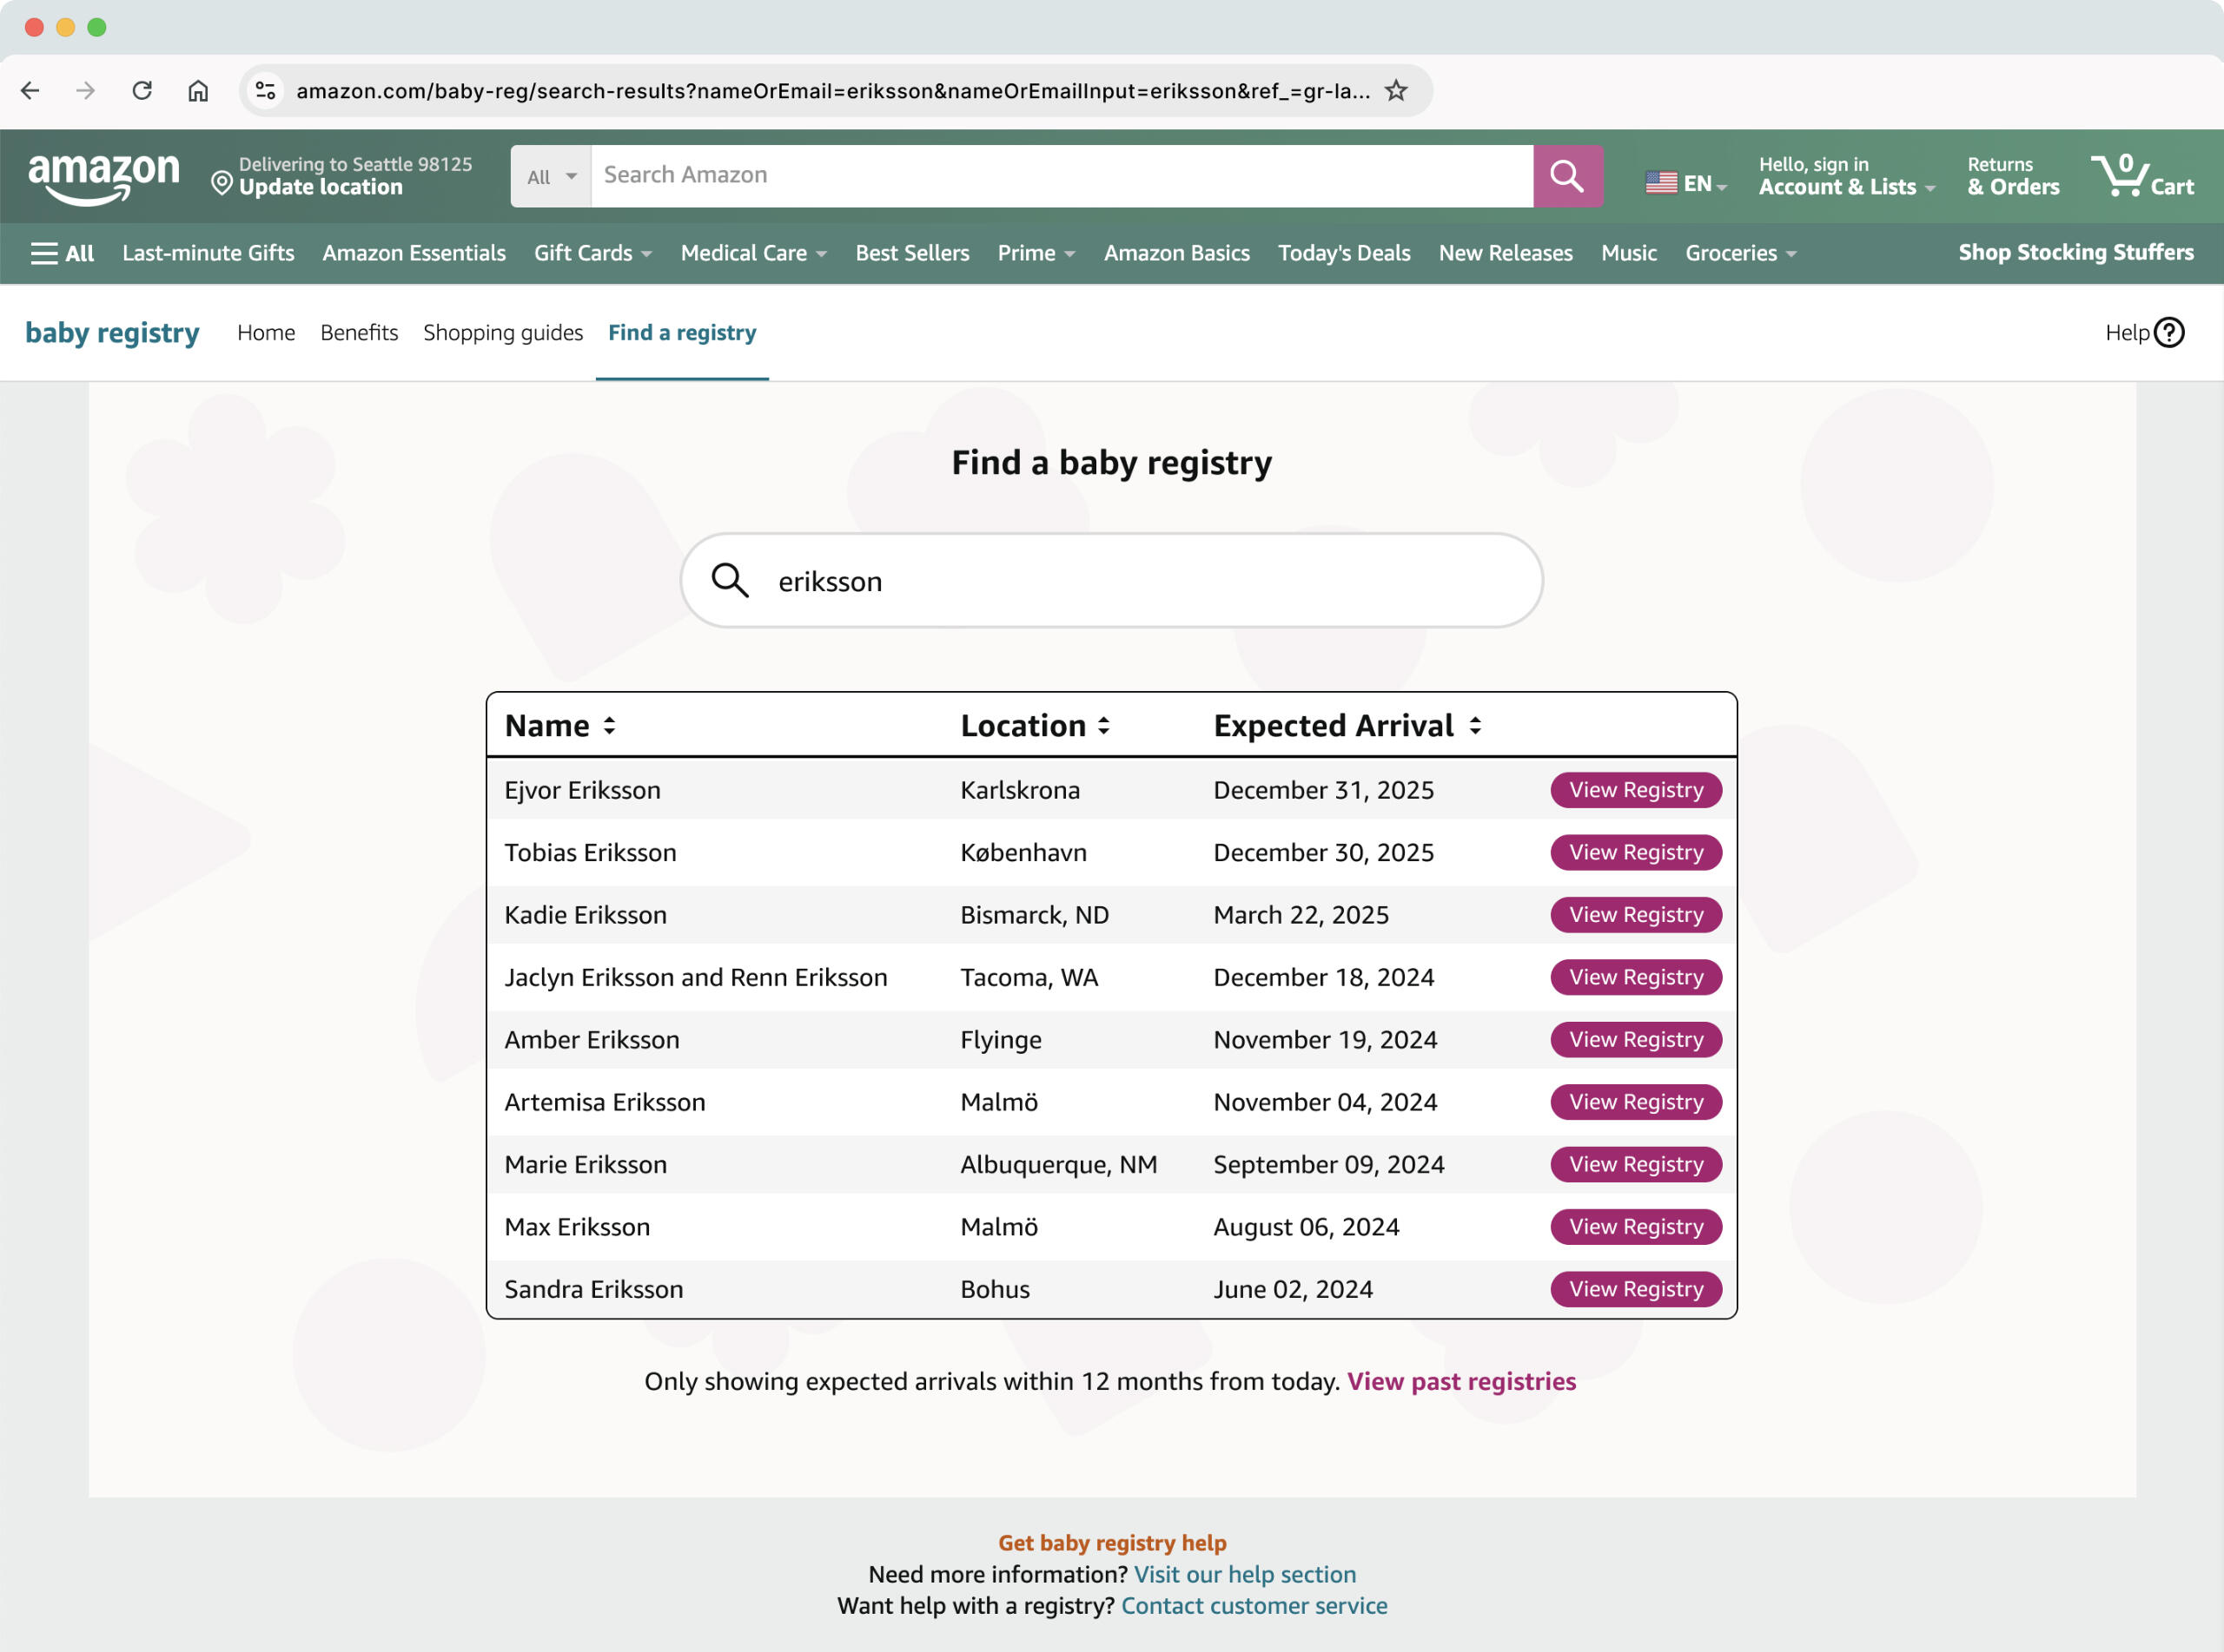Click the Help question mark icon
This screenshot has height=1652, width=2224.
(2168, 332)
